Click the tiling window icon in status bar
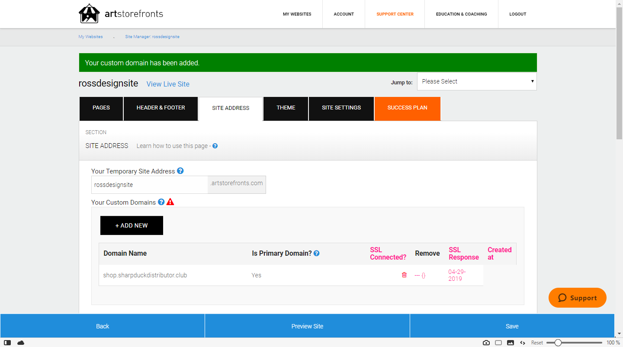 point(498,343)
